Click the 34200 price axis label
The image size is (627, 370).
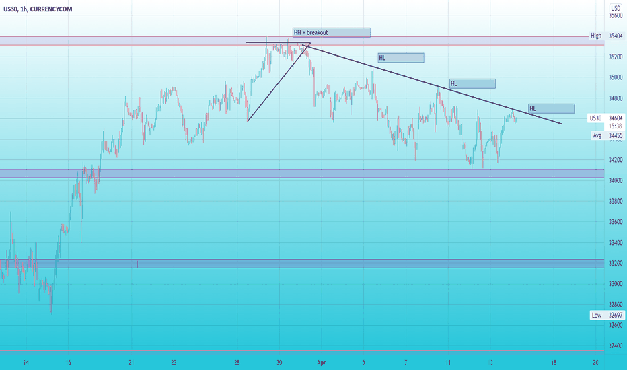[x=616, y=160]
